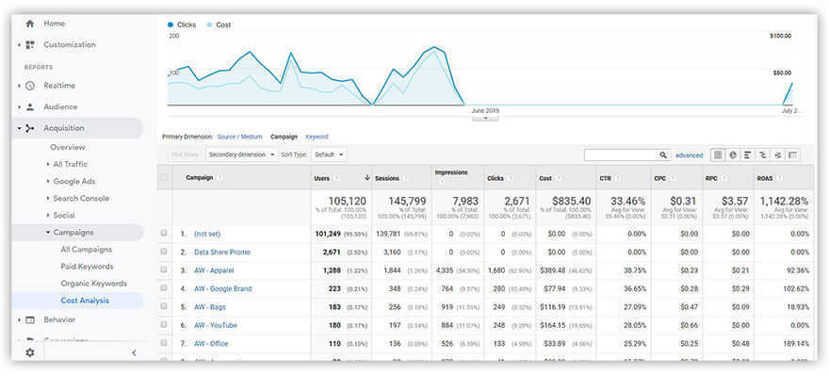The image size is (829, 375).
Task: Click help icon beside Clicks header
Action: pos(511,179)
